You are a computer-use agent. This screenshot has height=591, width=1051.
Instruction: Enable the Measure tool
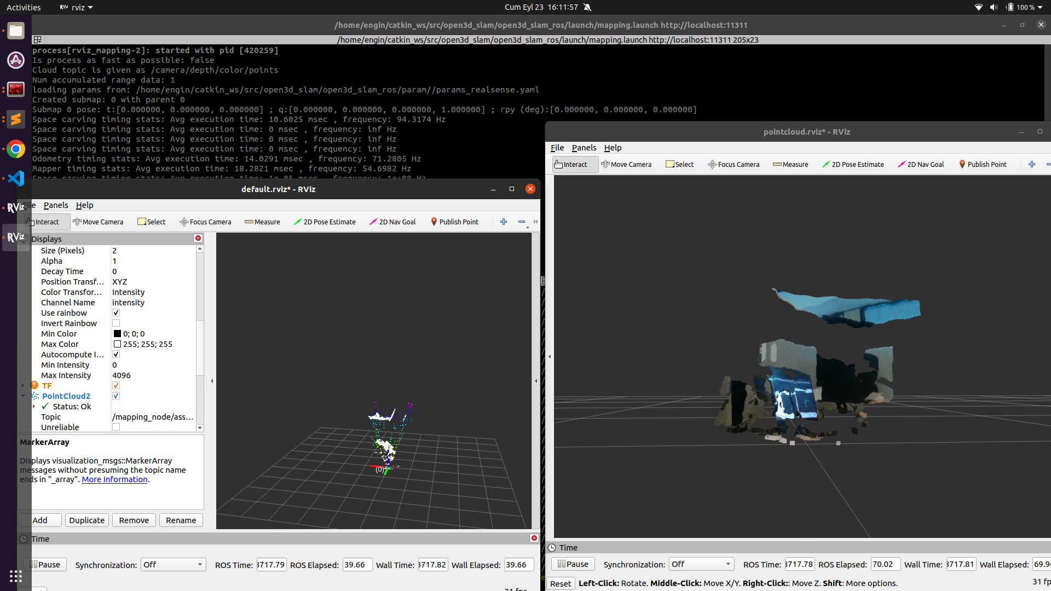pos(262,222)
